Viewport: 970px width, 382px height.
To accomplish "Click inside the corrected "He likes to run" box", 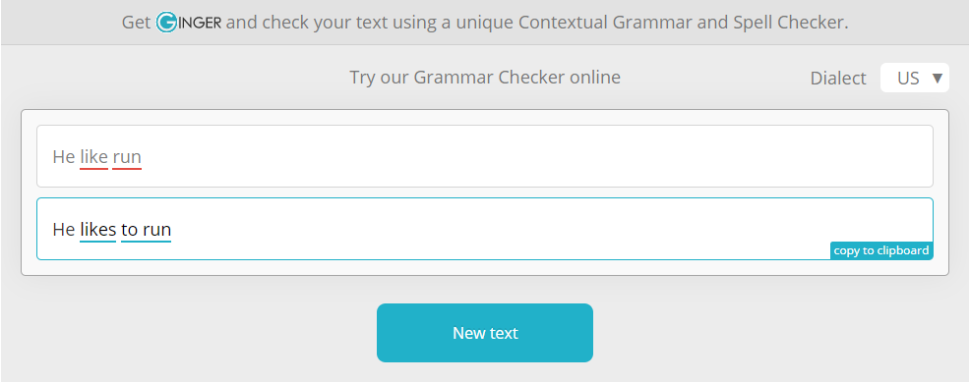I will tap(485, 229).
